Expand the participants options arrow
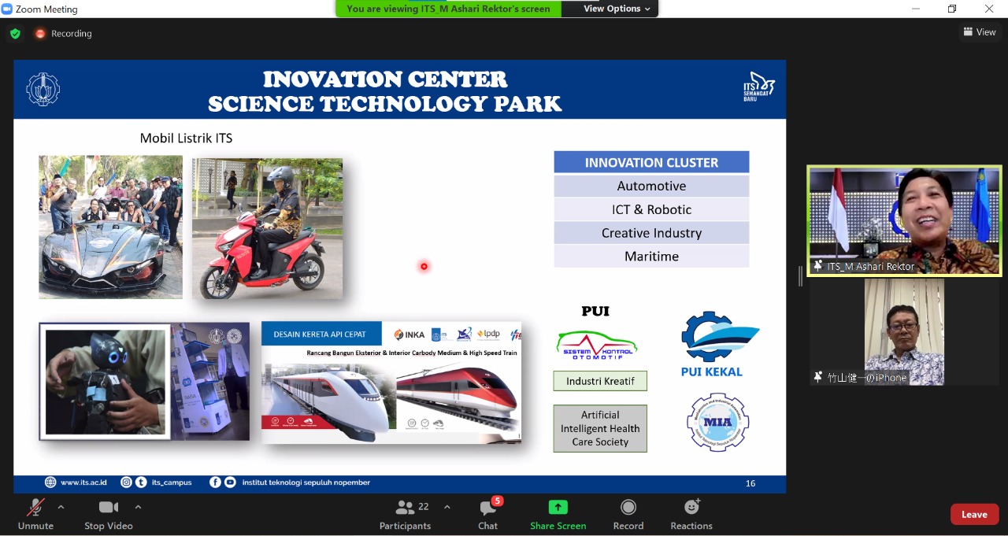Viewport: 1008px width, 536px height. [447, 507]
